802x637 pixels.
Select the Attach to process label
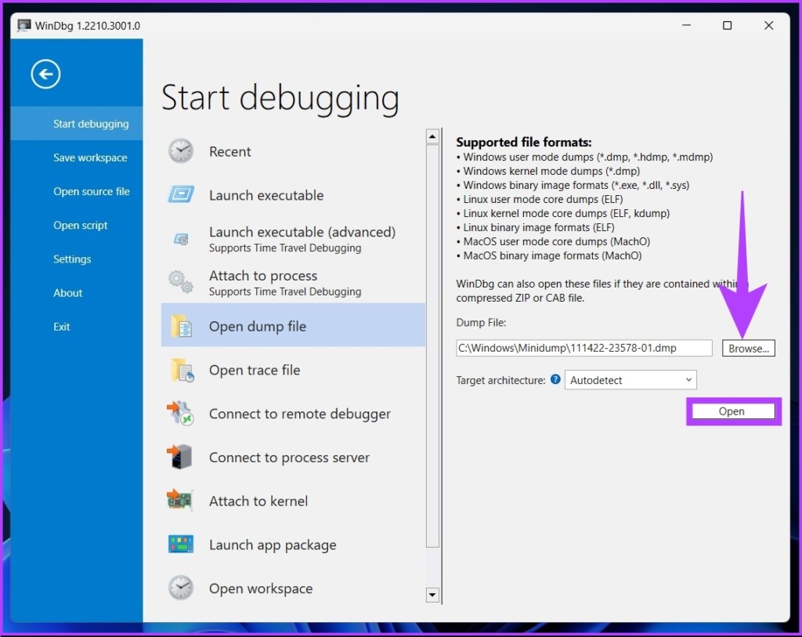point(263,276)
